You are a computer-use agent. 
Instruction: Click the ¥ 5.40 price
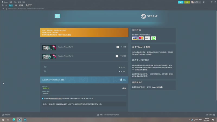tap(124, 47)
